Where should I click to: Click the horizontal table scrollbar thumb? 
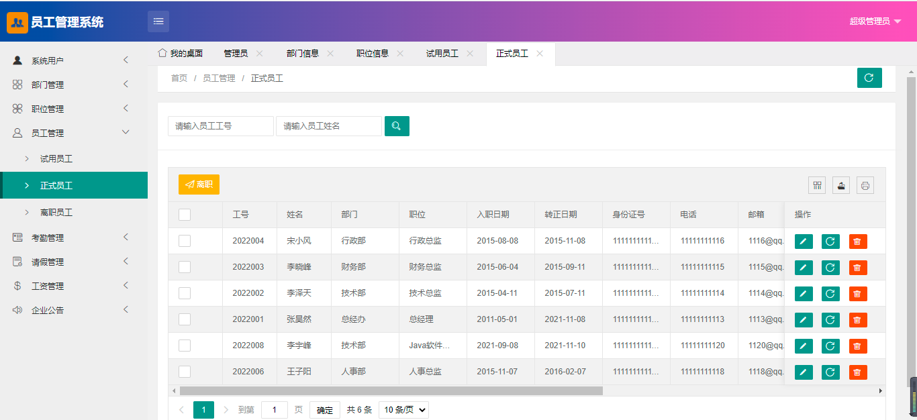tap(391, 390)
